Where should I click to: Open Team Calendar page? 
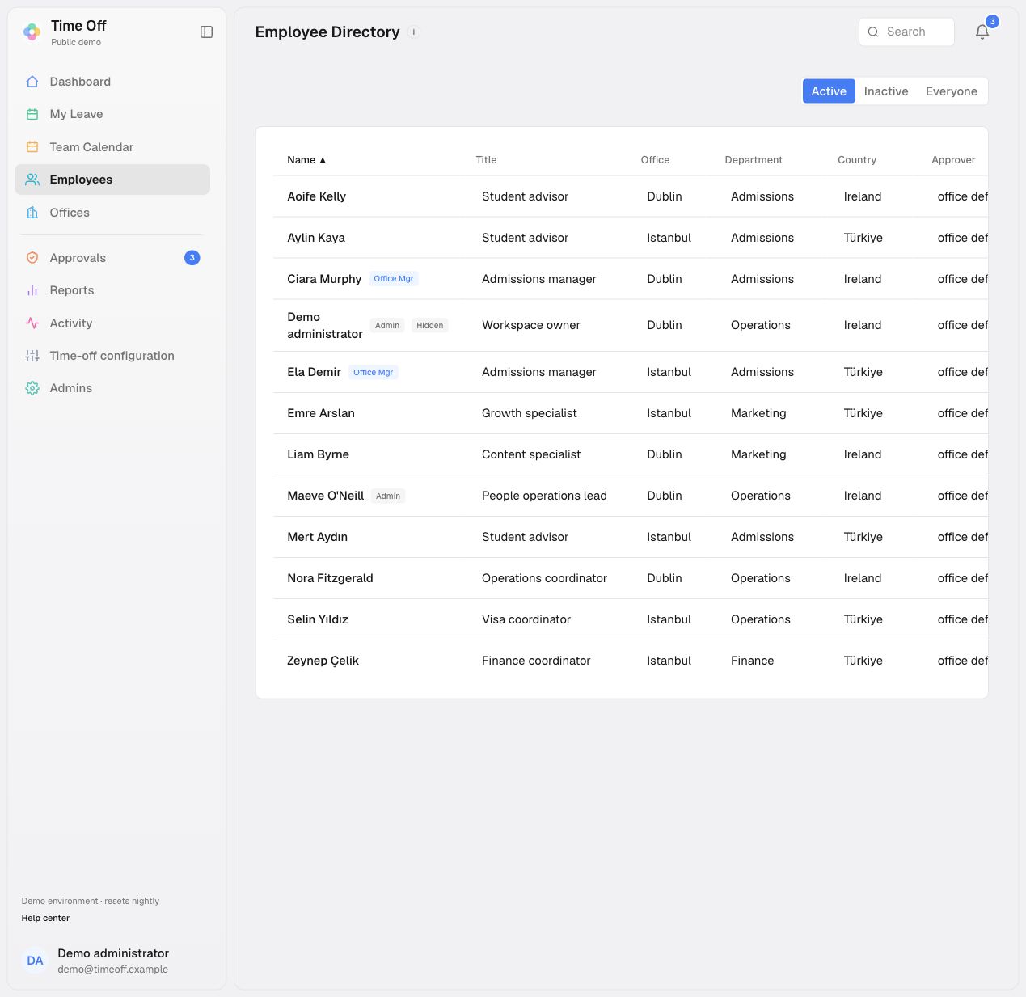click(112, 147)
